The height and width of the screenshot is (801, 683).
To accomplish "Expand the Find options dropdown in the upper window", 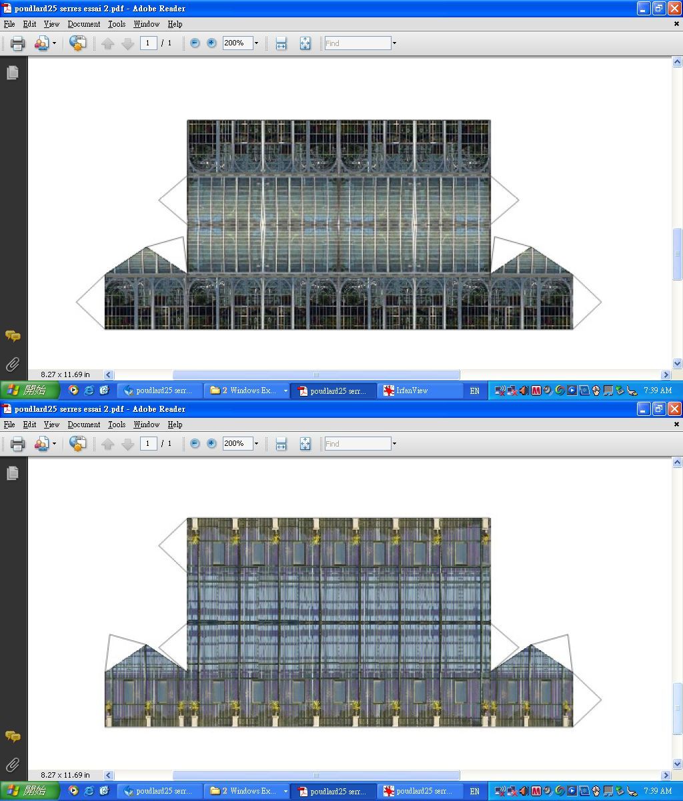I will [x=394, y=43].
